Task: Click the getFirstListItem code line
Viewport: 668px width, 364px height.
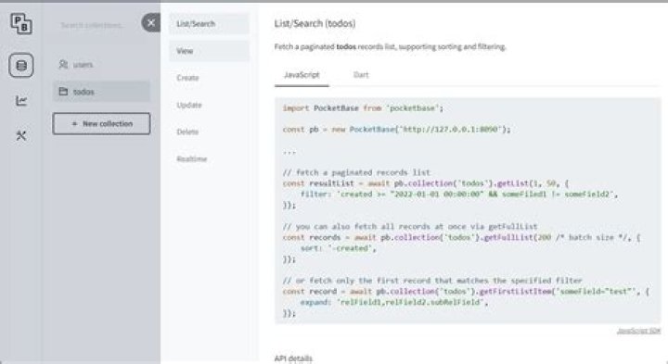Action: (x=466, y=291)
